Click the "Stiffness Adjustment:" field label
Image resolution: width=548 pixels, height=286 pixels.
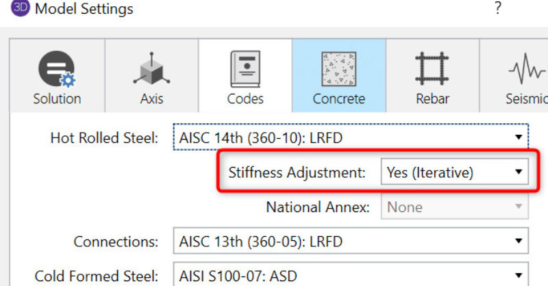point(297,172)
